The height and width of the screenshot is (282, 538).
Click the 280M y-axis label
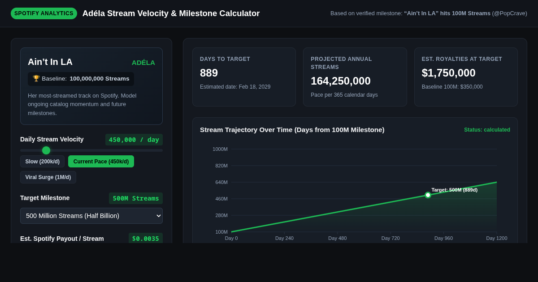221,215
